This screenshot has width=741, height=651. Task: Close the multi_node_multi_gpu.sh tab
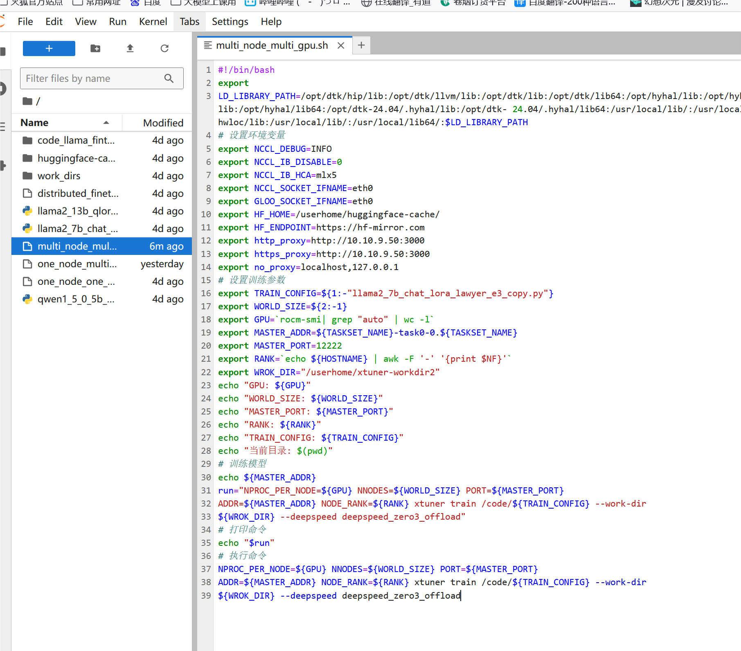(341, 45)
